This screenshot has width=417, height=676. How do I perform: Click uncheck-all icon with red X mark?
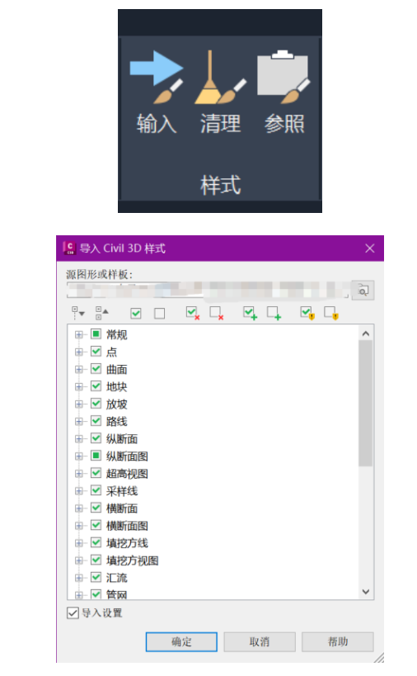(216, 313)
